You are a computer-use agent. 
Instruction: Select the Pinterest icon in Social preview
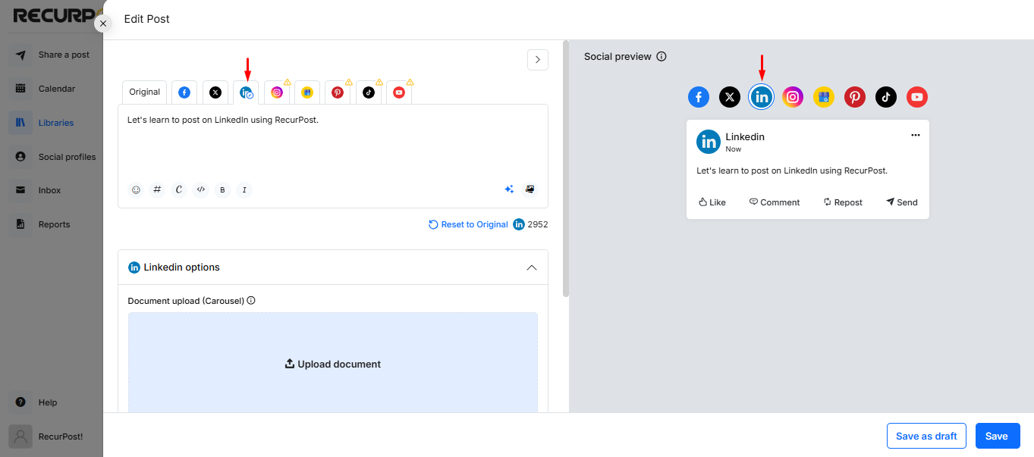(855, 97)
